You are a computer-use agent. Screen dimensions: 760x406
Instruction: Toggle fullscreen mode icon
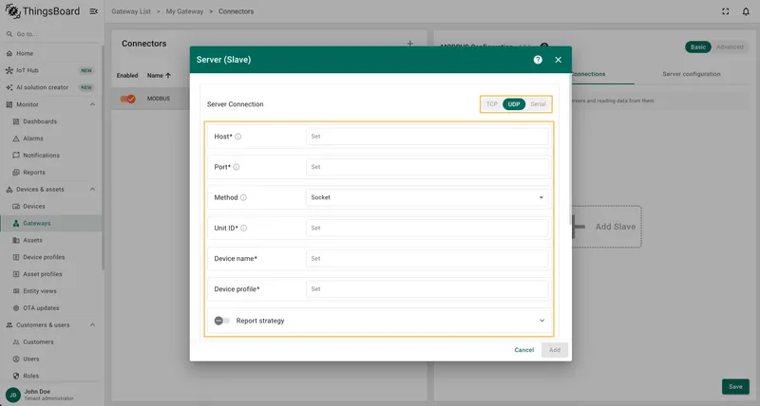(x=725, y=11)
